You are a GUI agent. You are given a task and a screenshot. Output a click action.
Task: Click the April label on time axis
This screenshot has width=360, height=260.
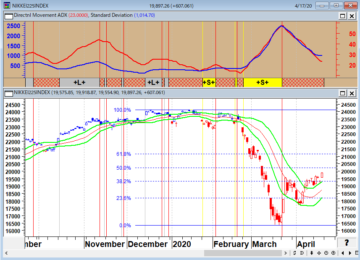point(306,244)
